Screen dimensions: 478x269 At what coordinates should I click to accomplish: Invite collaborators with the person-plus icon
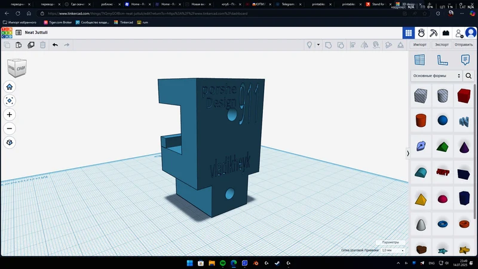tap(459, 33)
